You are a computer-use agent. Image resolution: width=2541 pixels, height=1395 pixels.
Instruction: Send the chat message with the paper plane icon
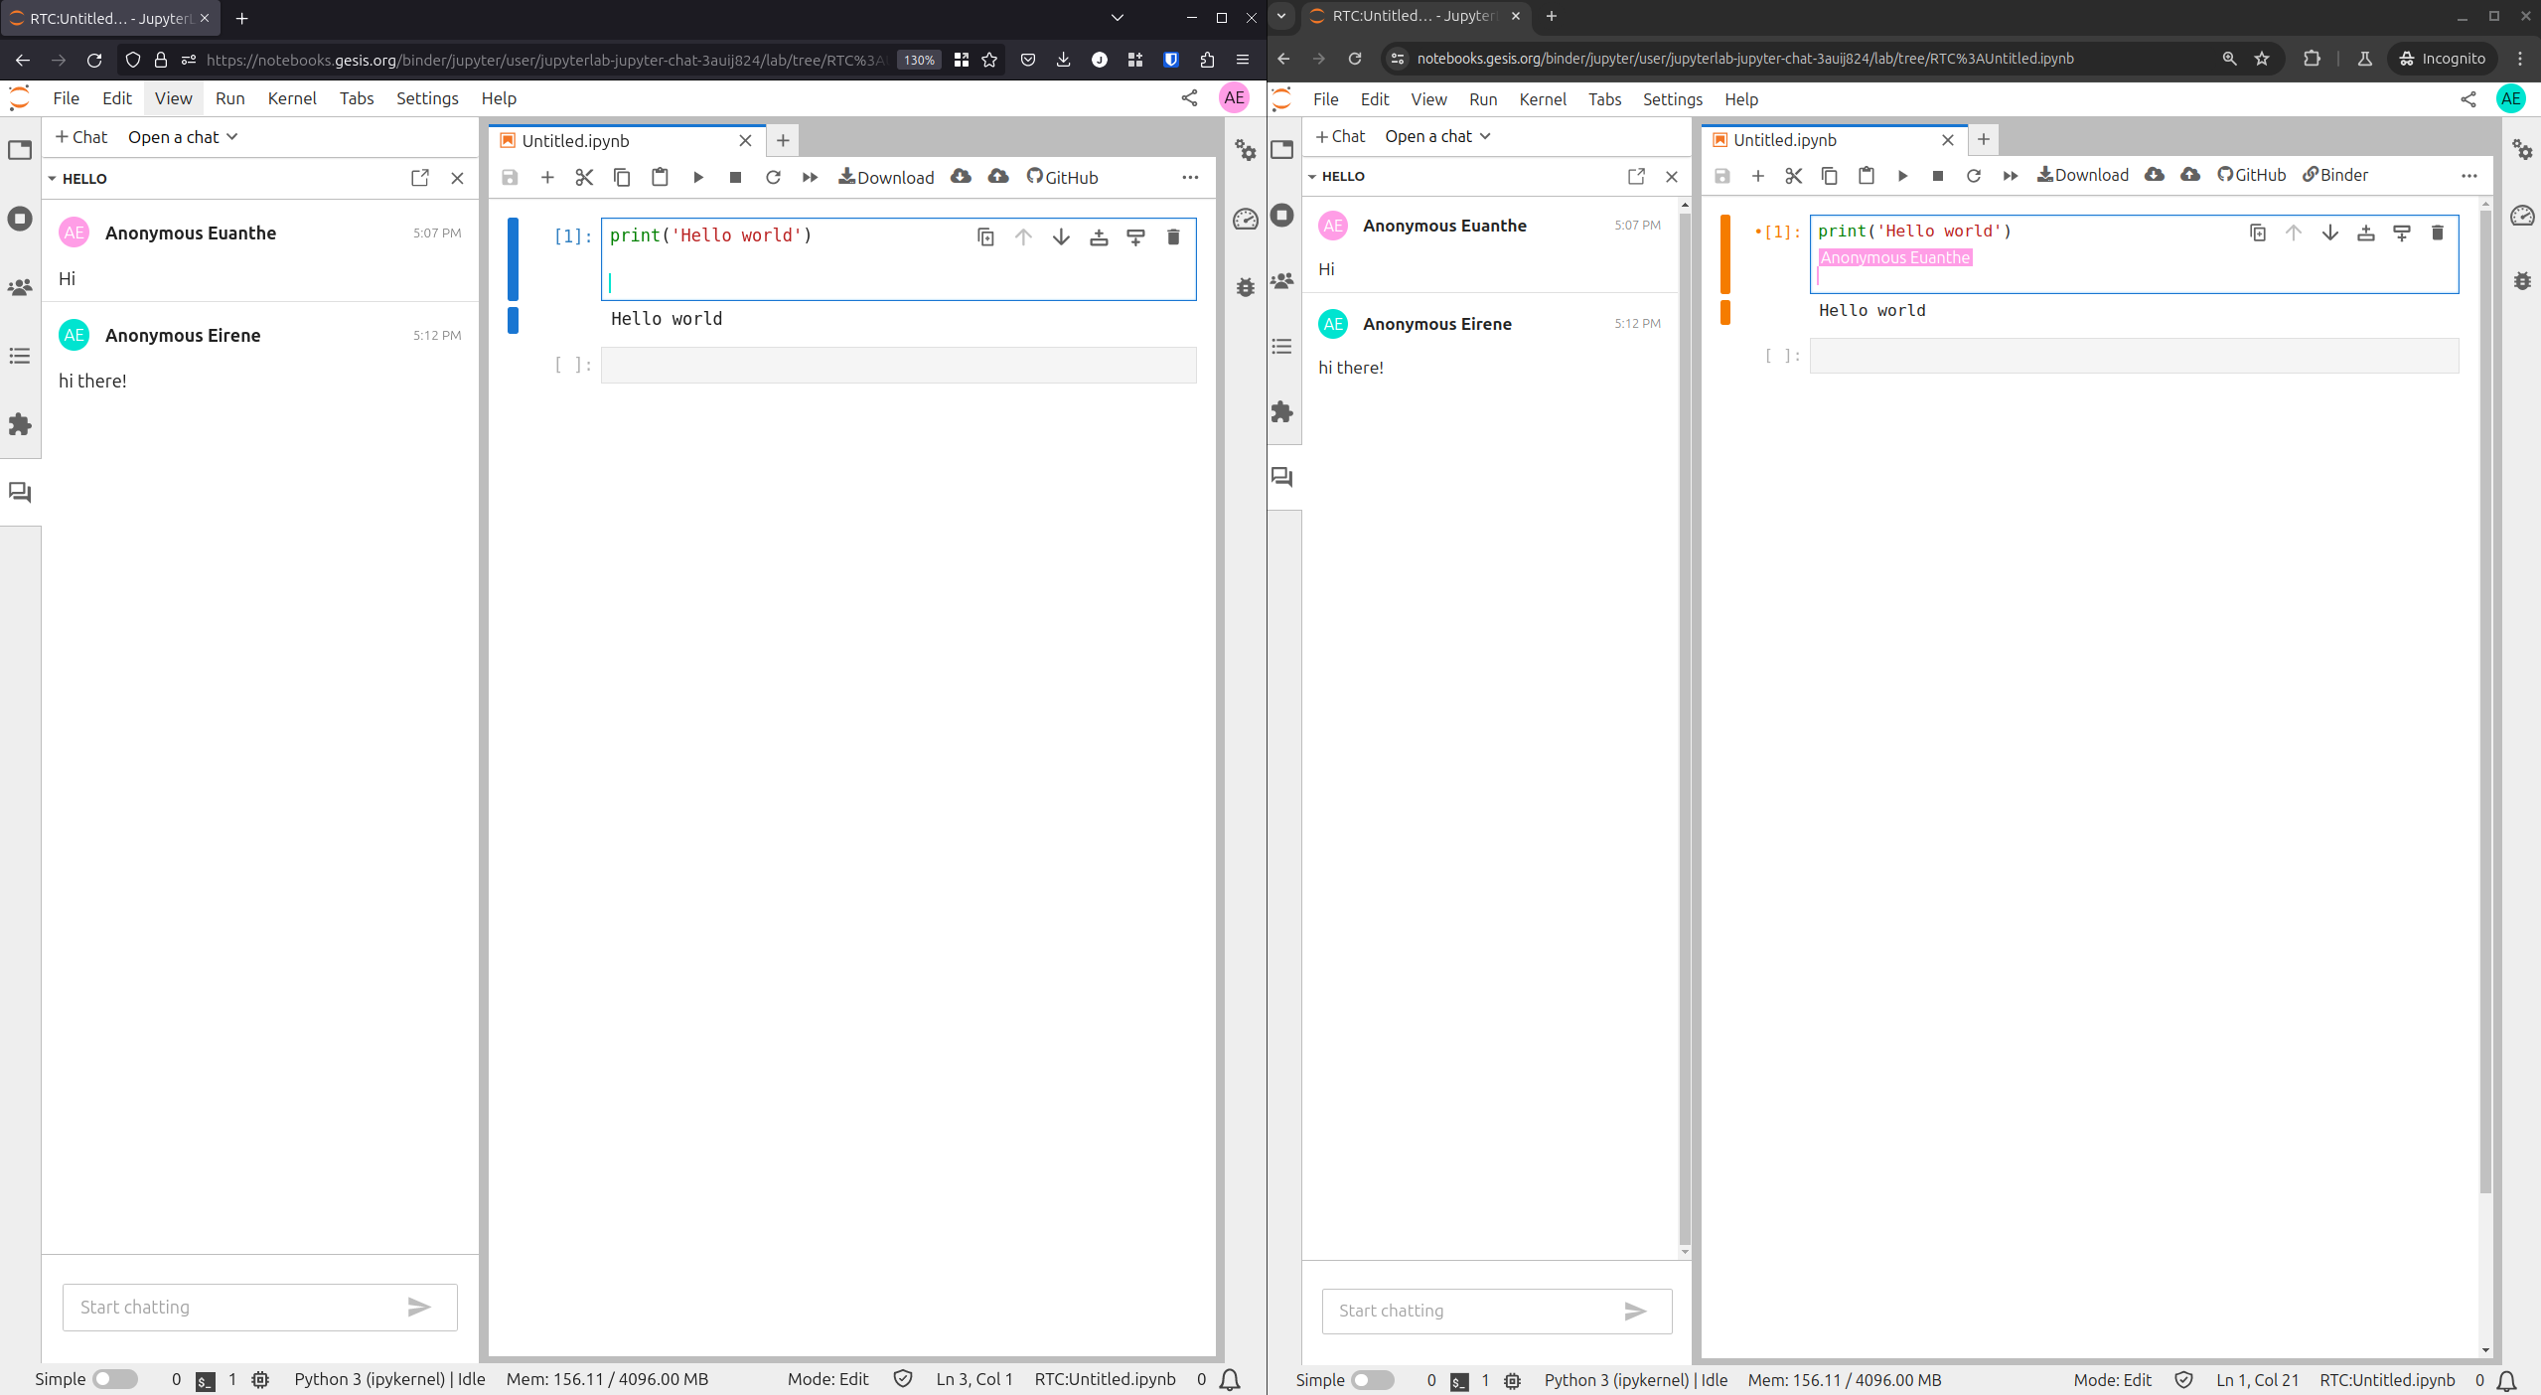420,1308
